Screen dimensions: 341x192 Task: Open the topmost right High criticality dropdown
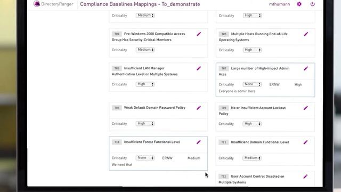252,15
